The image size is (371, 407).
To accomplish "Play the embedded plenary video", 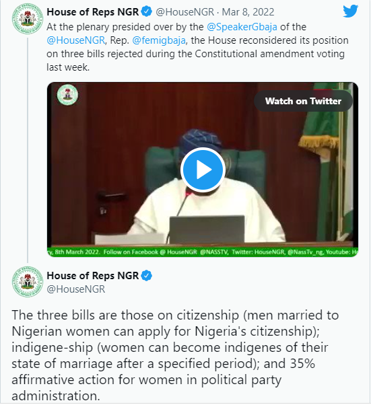I will (x=203, y=170).
